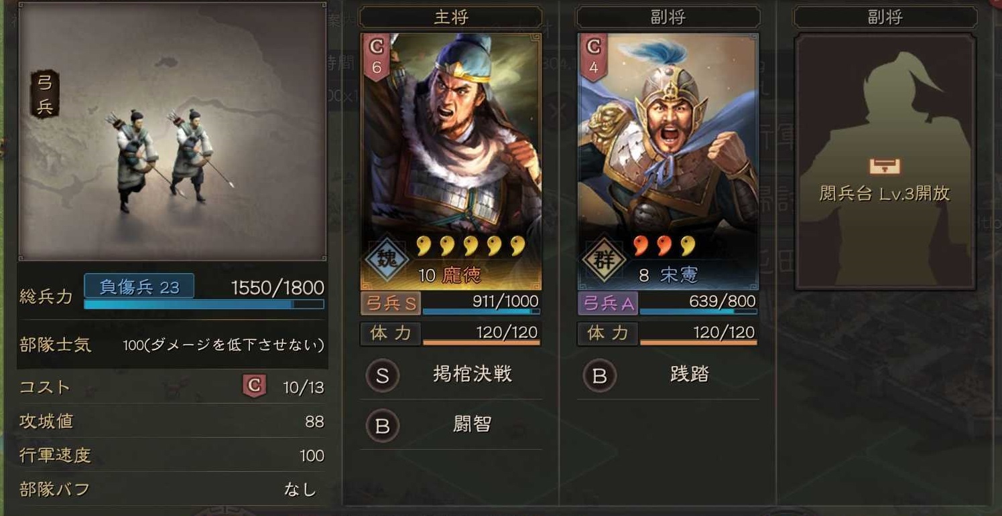Click the archer troops preview image
The width and height of the screenshot is (1002, 516).
[x=173, y=131]
